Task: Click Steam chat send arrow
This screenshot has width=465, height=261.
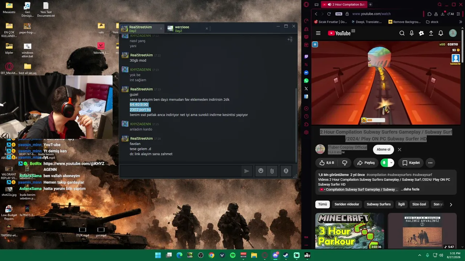Action: (247, 171)
